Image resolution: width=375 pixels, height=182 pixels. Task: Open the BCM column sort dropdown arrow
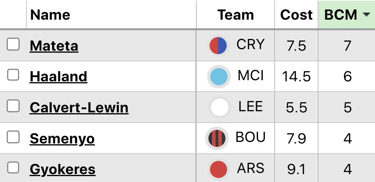click(x=366, y=15)
